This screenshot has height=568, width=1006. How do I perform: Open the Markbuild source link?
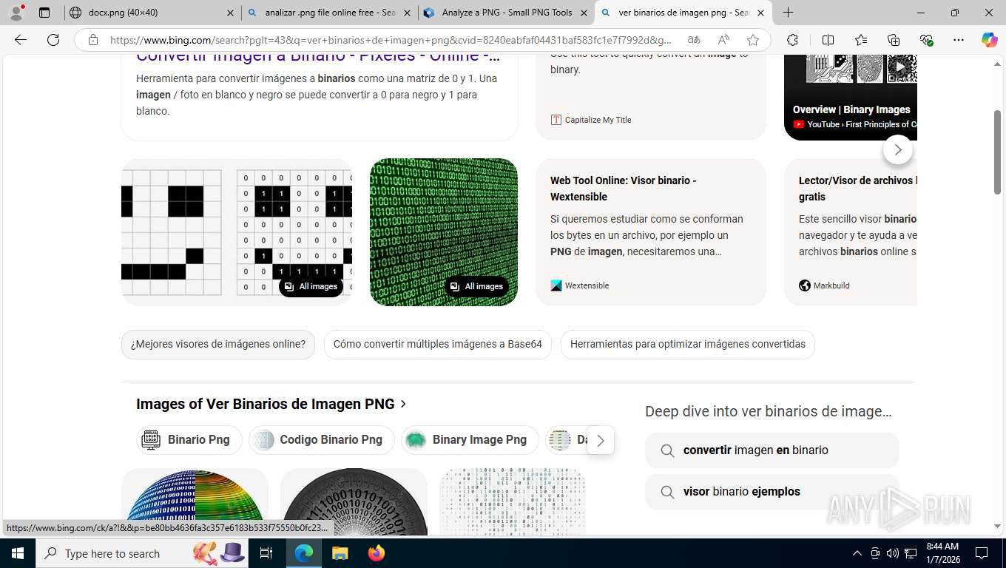824,285
